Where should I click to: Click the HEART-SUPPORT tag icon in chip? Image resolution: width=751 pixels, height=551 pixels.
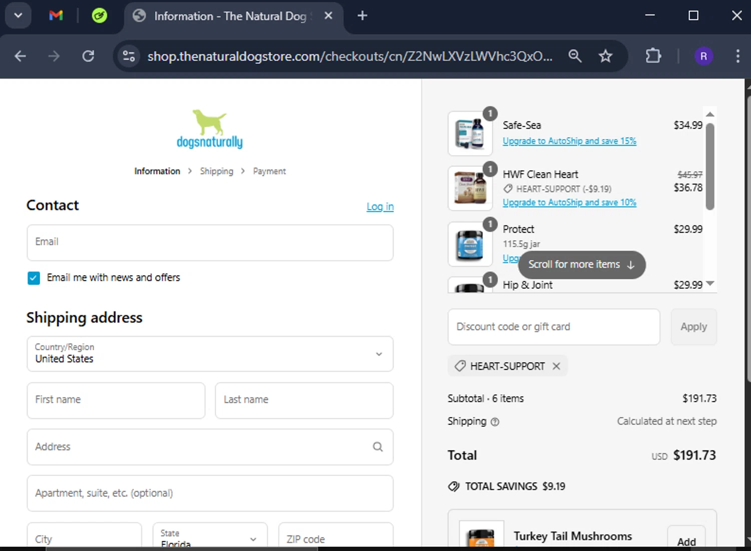point(460,366)
